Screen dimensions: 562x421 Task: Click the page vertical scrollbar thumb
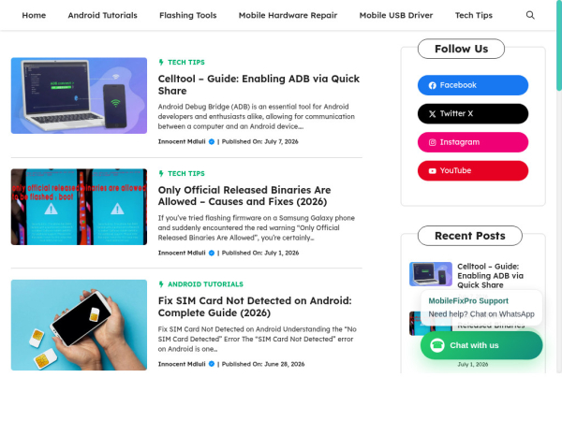[x=559, y=45]
